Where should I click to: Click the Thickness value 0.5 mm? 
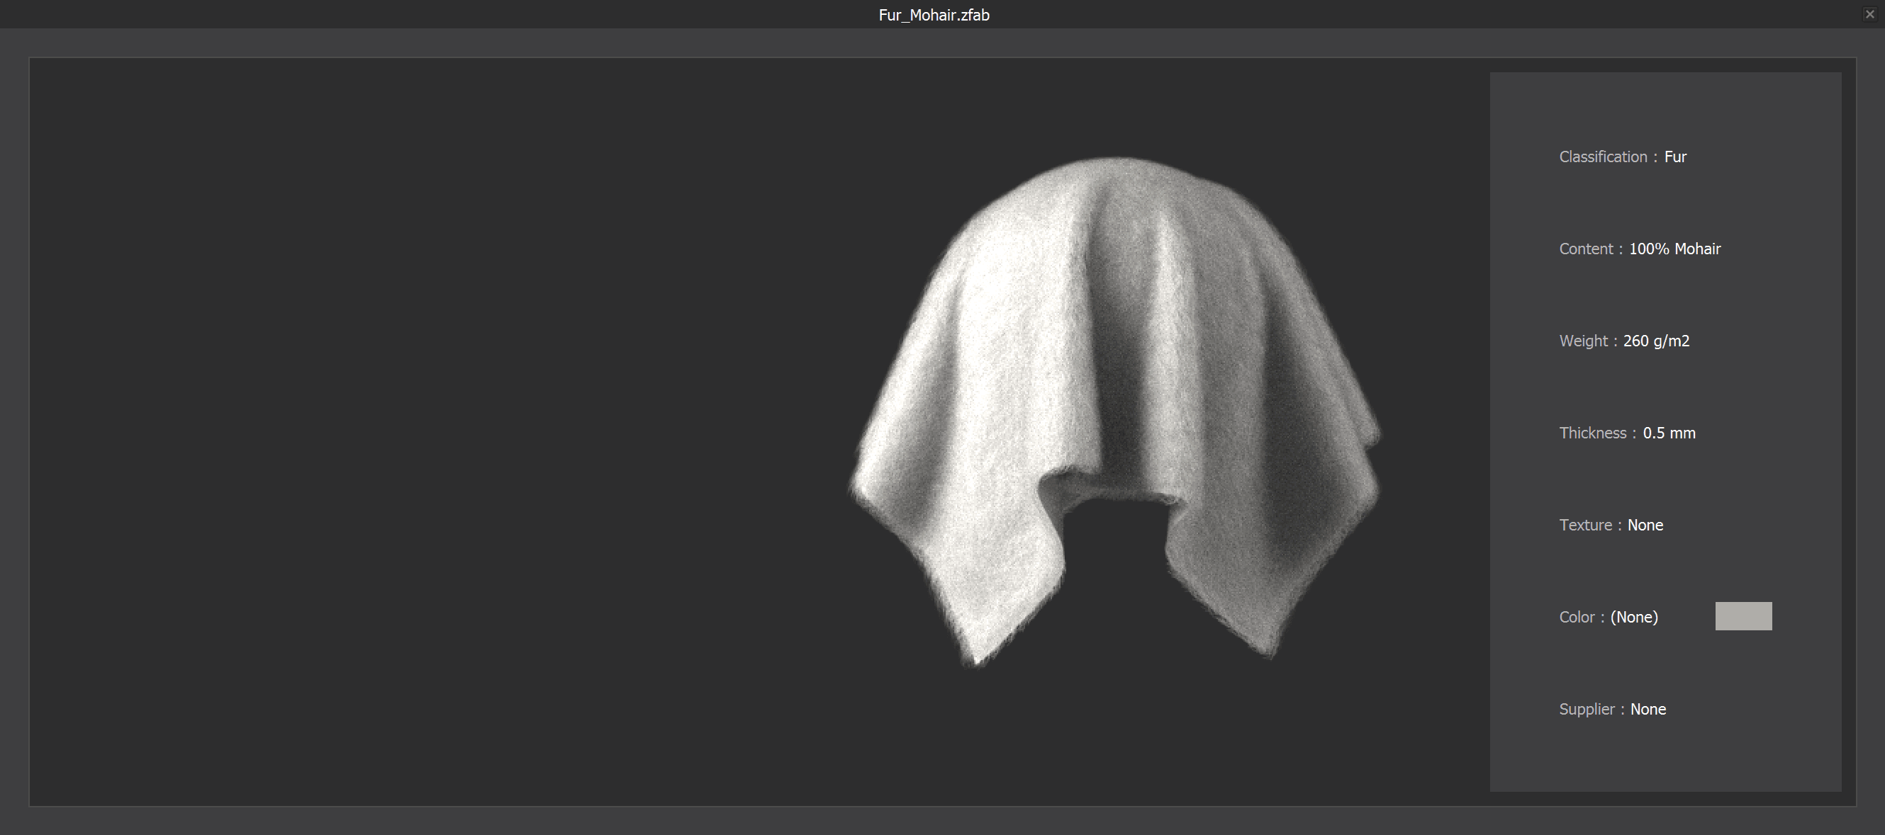click(1669, 433)
